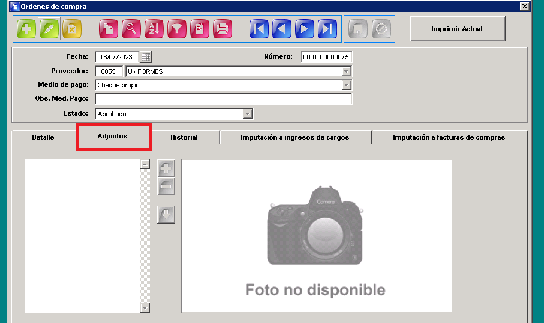This screenshot has width=544, height=323.
Task: Open the calendar picker next to Fecha
Action: point(146,57)
